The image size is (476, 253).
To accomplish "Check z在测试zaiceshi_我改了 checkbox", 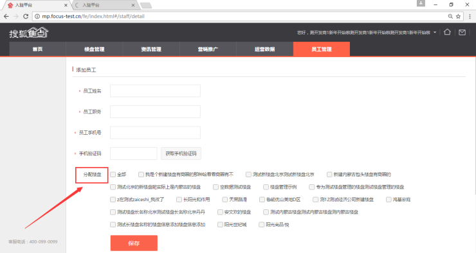I will (113, 200).
